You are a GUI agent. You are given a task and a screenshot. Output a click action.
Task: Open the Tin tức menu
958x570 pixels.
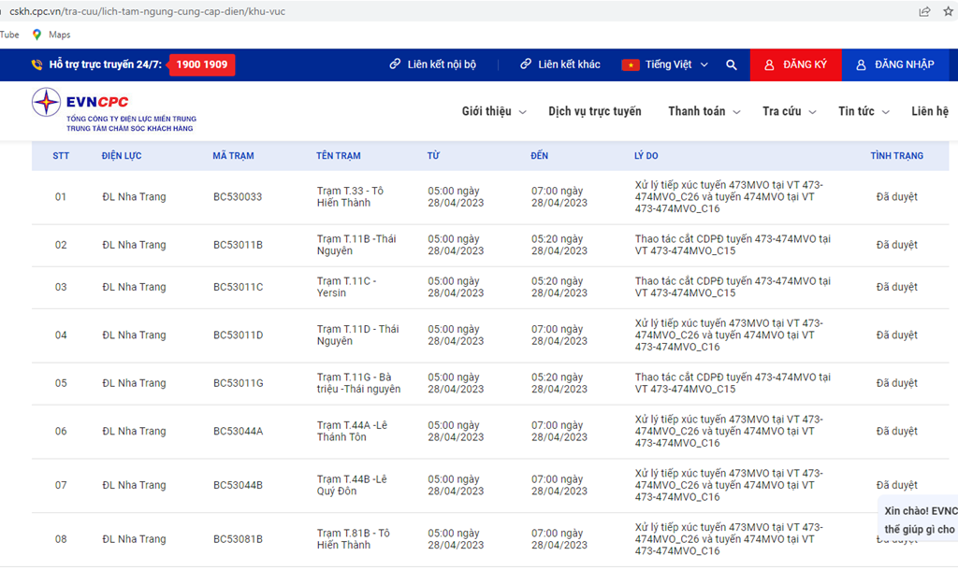(864, 111)
